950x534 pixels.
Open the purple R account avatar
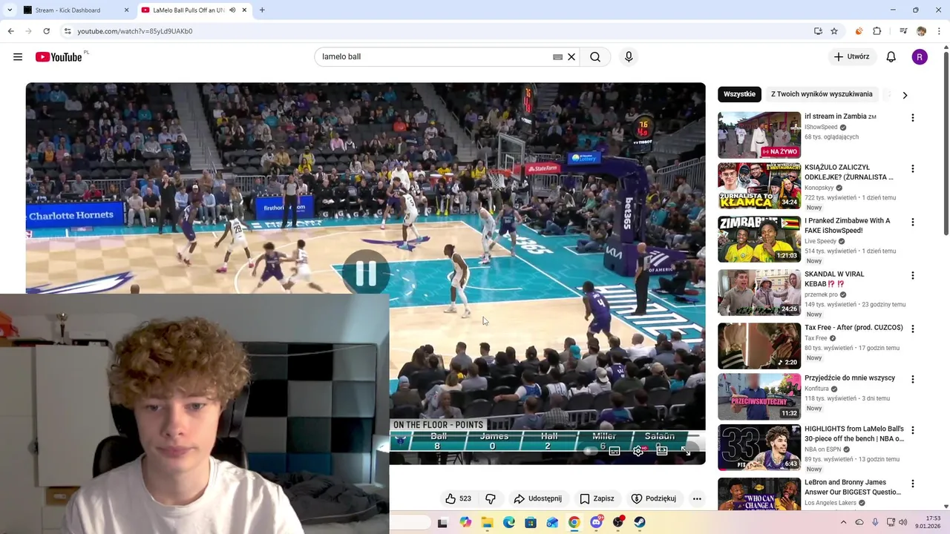click(920, 57)
